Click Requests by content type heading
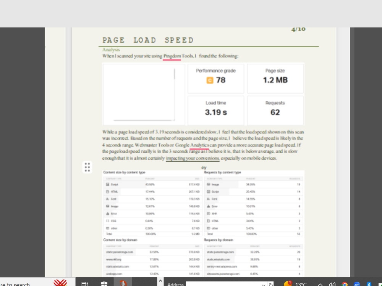The height and width of the screenshot is (286, 382). (222, 172)
